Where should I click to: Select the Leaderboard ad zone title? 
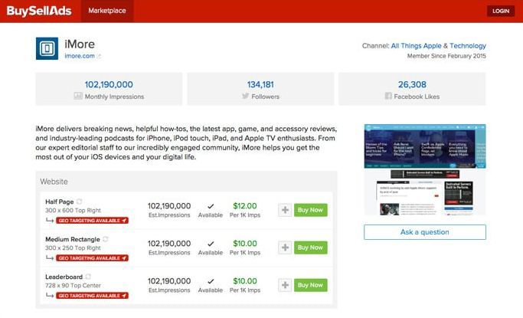(x=64, y=277)
